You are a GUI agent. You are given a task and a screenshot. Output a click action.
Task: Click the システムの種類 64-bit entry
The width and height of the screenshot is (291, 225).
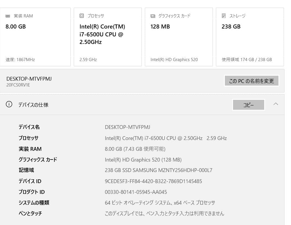tap(160, 203)
